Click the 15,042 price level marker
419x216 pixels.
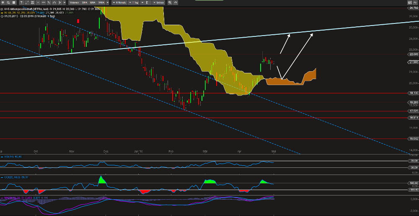tap(414, 139)
